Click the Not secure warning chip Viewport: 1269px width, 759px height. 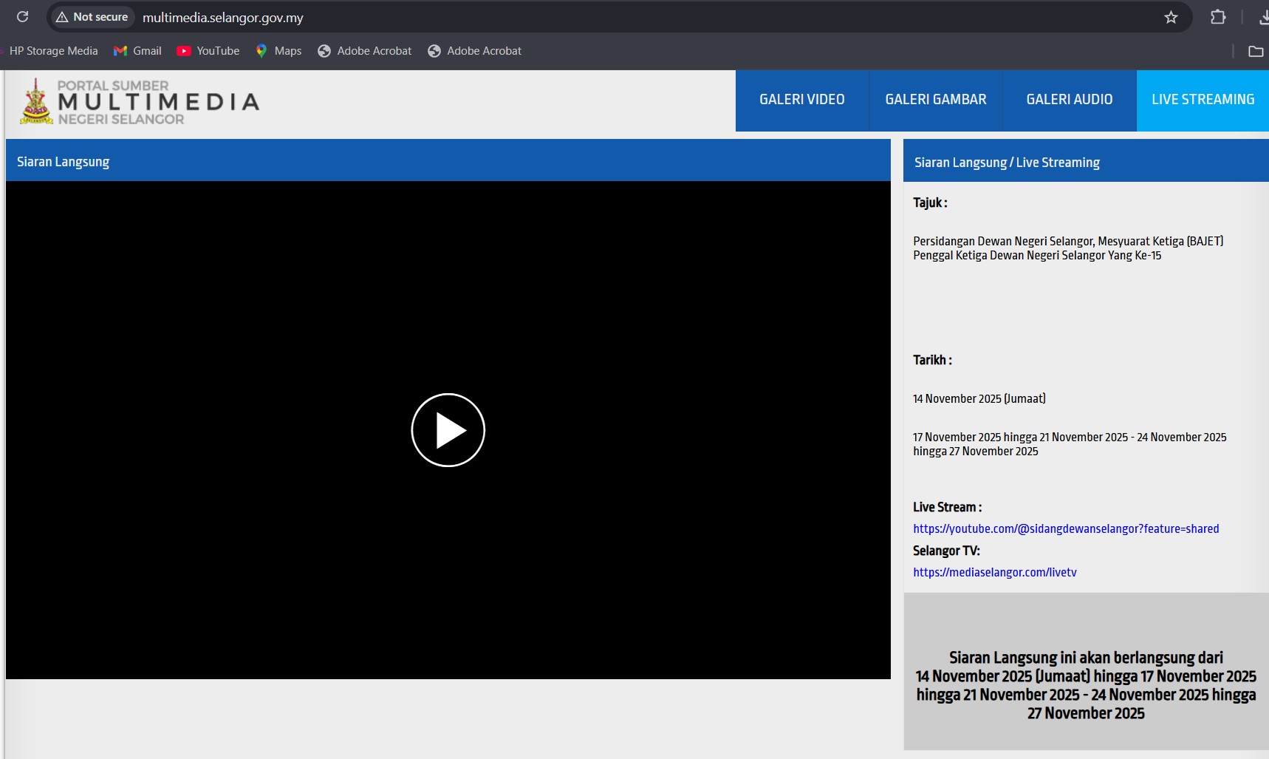92,17
